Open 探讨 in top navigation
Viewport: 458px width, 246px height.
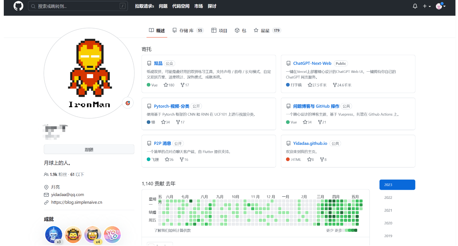point(212,6)
